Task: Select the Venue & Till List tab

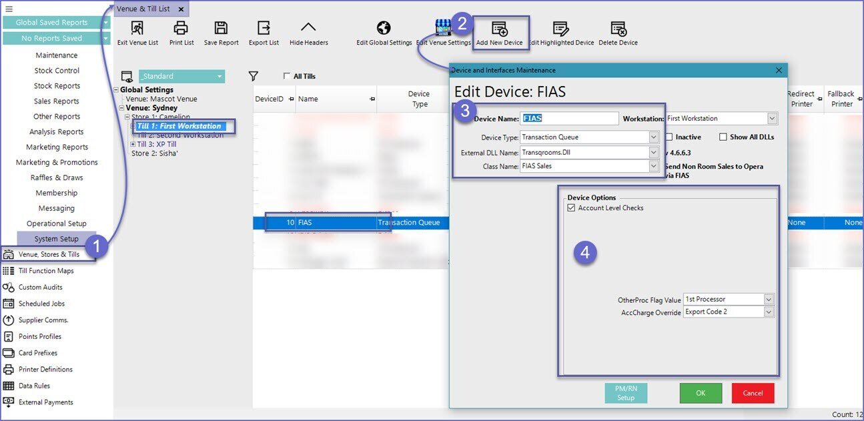Action: 143,9
